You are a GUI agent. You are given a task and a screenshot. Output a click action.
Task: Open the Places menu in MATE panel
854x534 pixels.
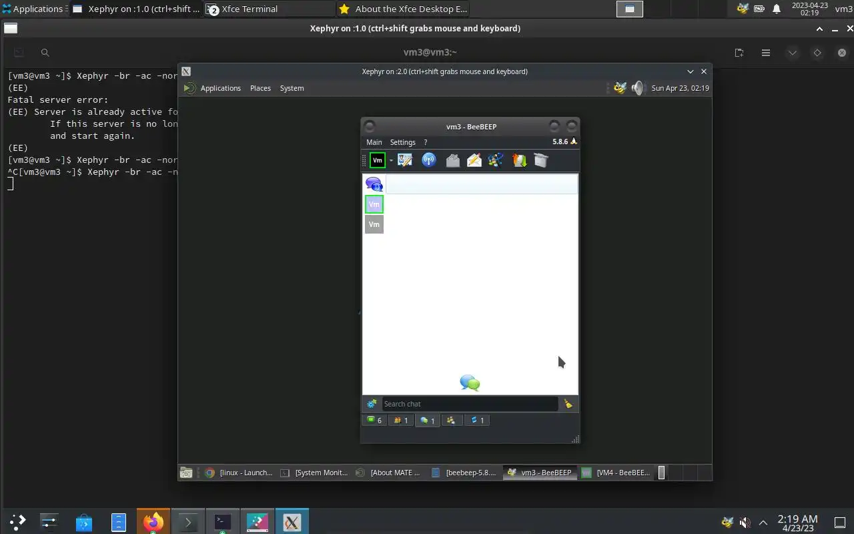[x=260, y=88]
